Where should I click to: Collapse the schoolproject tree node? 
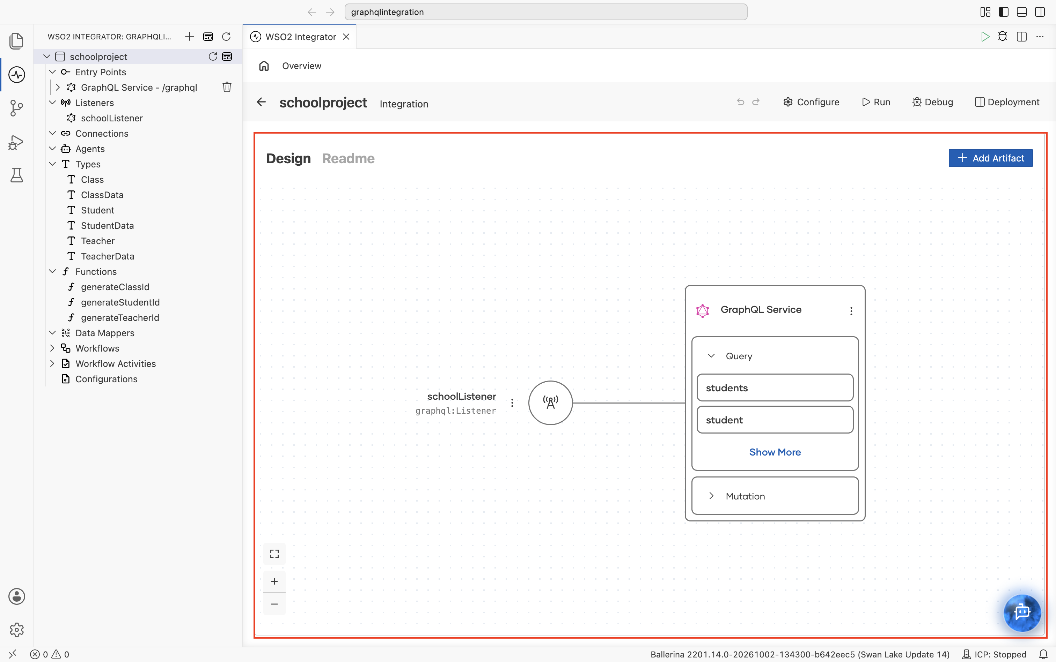pyautogui.click(x=47, y=57)
